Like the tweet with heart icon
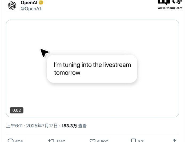 coord(92,140)
